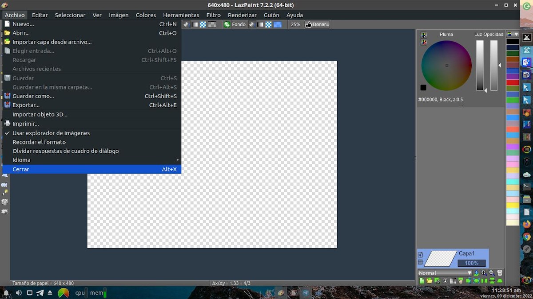Zoom out of layer stack with magnifier minus
The height and width of the screenshot is (299, 533).
pos(492,273)
